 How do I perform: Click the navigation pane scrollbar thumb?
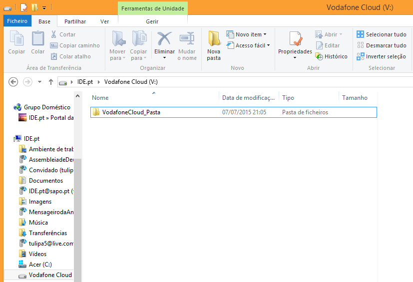[x=78, y=220]
